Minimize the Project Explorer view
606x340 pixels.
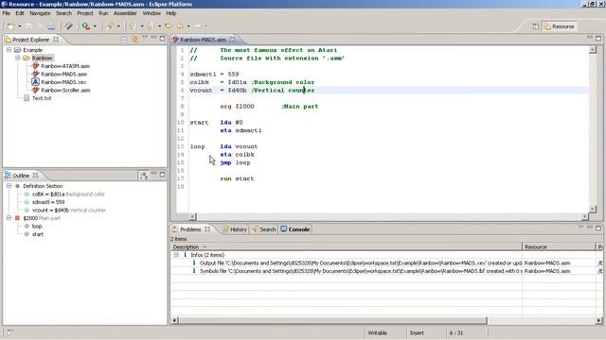pyautogui.click(x=153, y=38)
